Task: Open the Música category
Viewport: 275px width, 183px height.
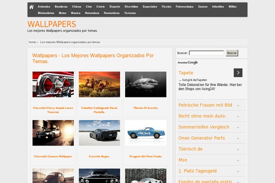Action: click(76, 13)
